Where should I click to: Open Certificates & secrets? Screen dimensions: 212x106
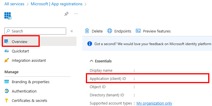pyautogui.click(x=29, y=101)
